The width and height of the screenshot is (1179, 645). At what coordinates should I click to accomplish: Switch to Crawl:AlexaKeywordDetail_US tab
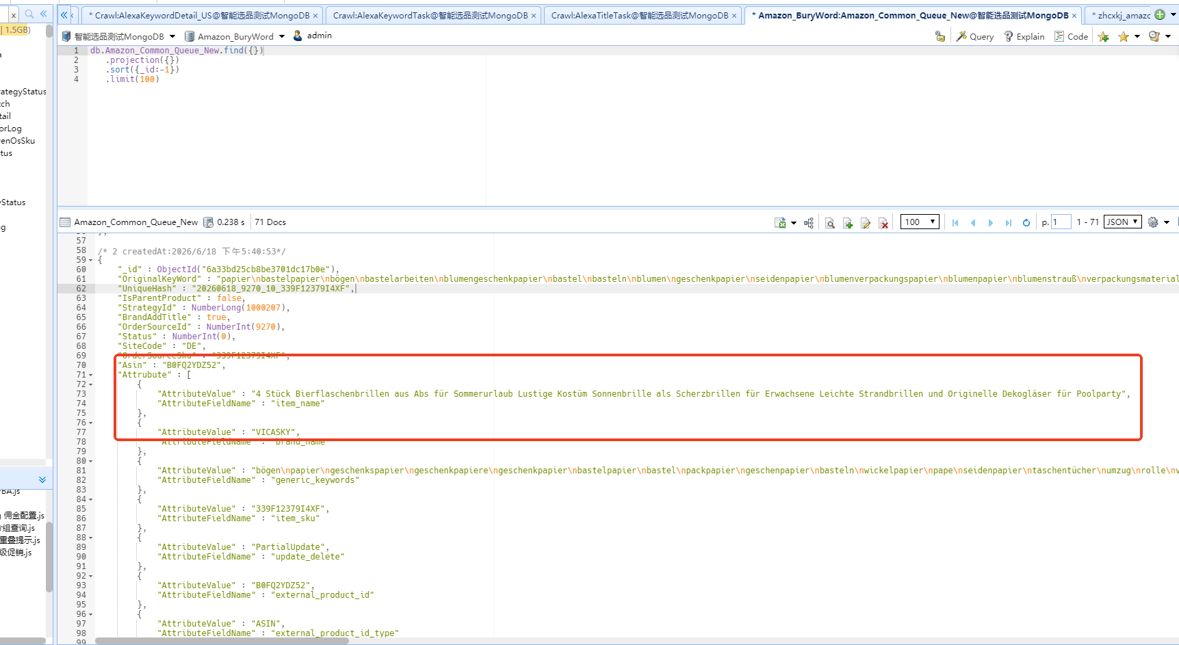tap(202, 15)
